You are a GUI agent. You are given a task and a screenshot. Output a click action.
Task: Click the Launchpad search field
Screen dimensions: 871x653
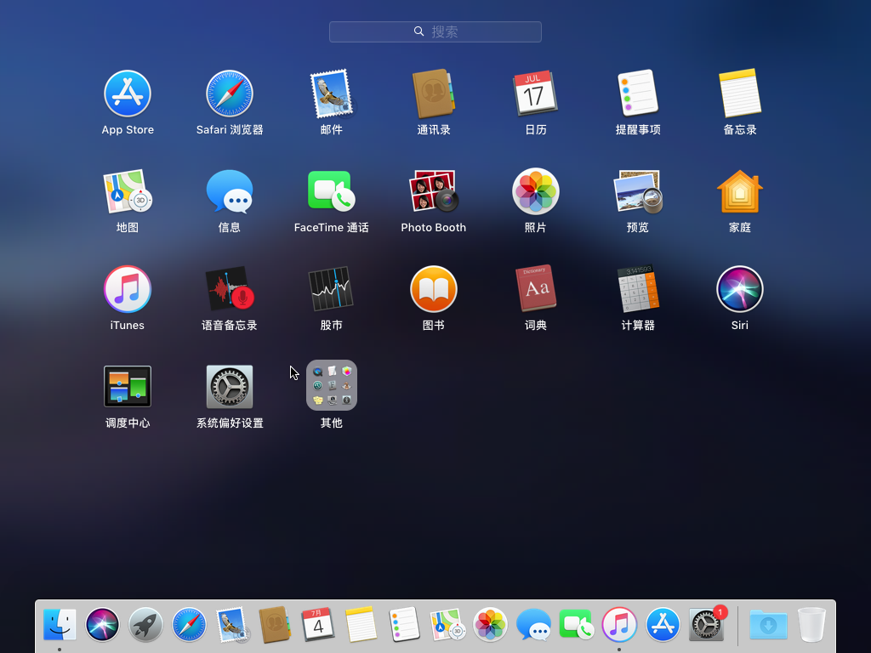tap(435, 31)
